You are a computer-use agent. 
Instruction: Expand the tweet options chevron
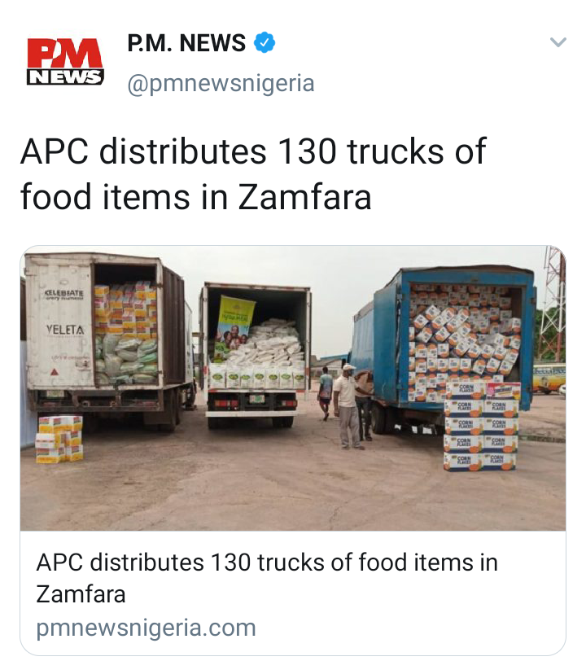pyautogui.click(x=558, y=42)
